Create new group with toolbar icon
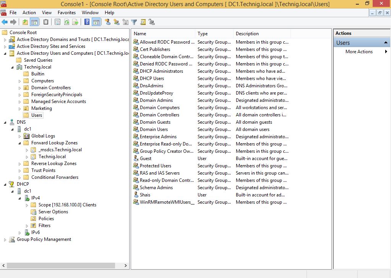 [x=117, y=22]
